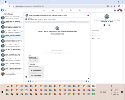Expand Media, files and links section
Screen dimensions: 125x100
pos(107,36)
